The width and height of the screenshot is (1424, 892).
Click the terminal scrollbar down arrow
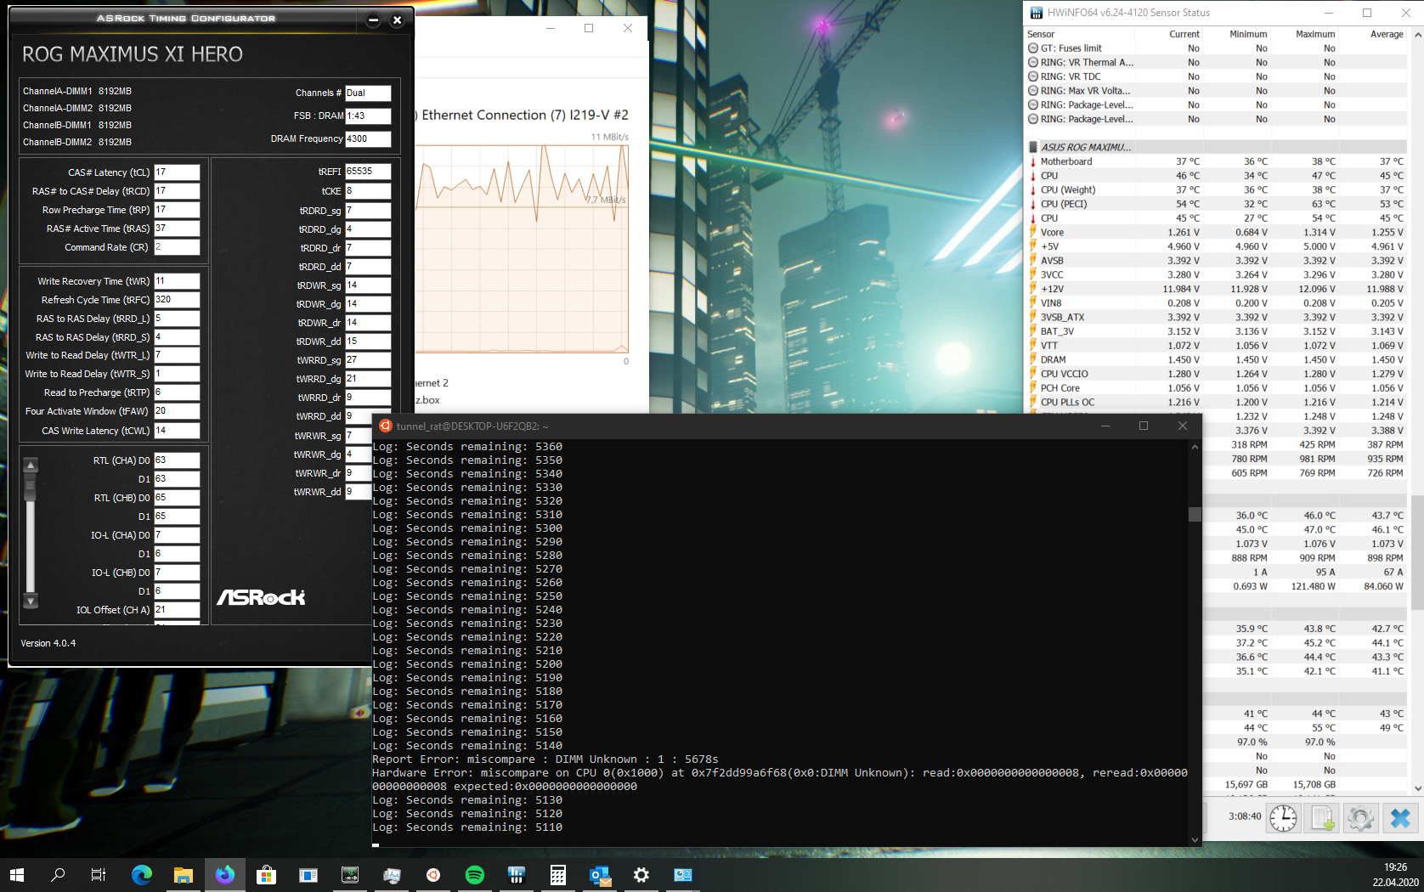click(x=1195, y=840)
